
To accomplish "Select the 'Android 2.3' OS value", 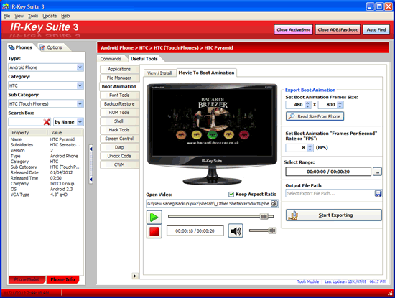I will tap(62, 189).
